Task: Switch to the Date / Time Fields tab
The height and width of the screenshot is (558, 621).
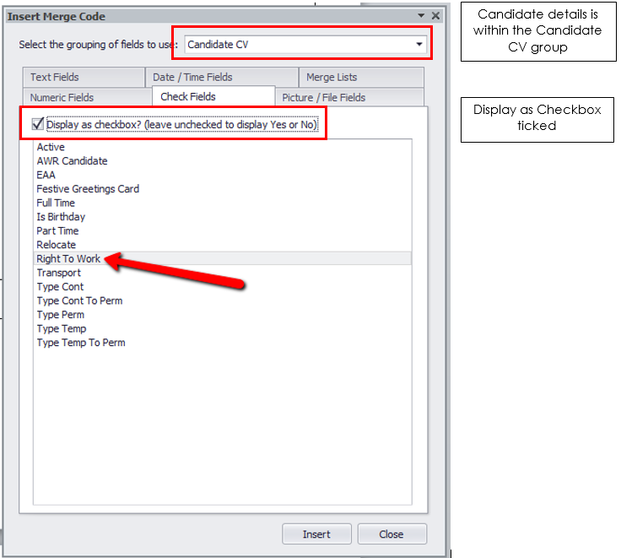Action: [x=192, y=78]
